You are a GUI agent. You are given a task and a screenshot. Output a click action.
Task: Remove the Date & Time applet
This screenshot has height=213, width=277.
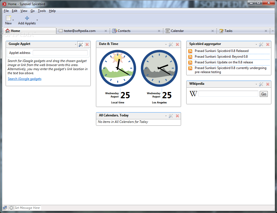tap(177, 44)
